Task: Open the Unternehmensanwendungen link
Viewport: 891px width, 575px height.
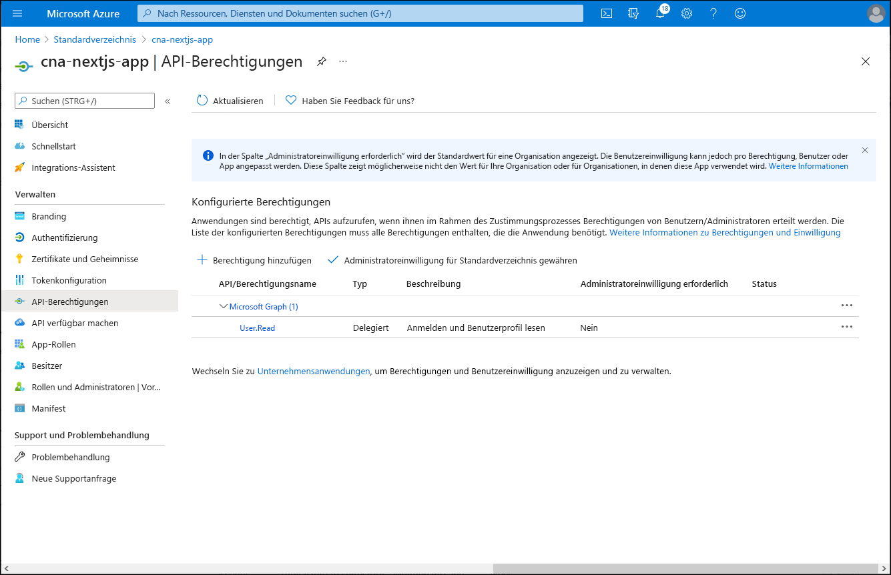Action: (314, 371)
